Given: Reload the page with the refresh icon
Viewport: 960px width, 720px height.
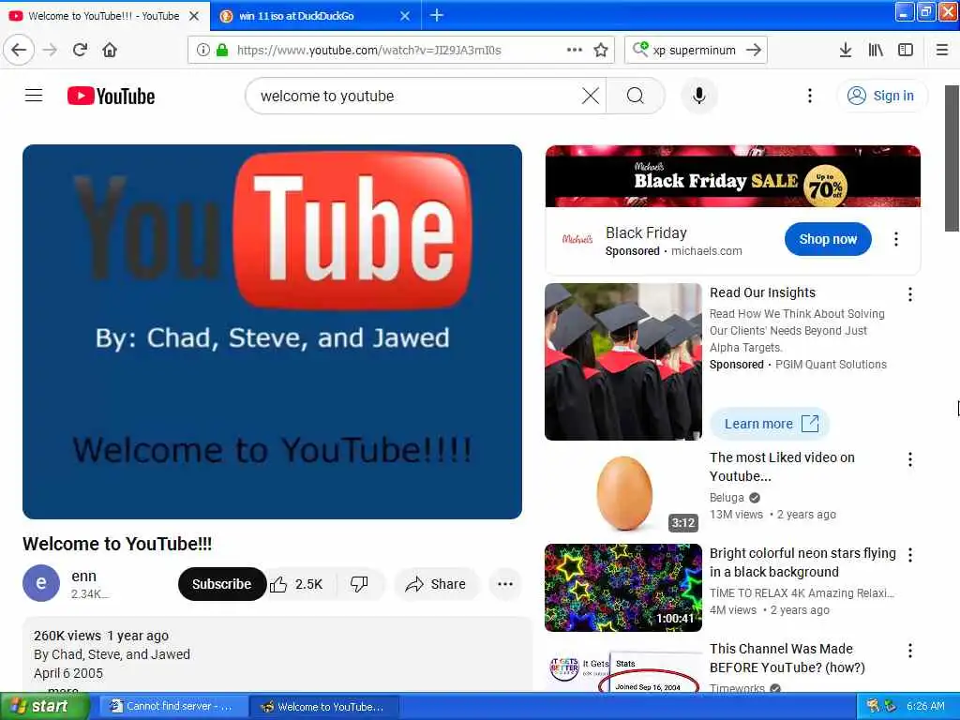Looking at the screenshot, I should (81, 50).
